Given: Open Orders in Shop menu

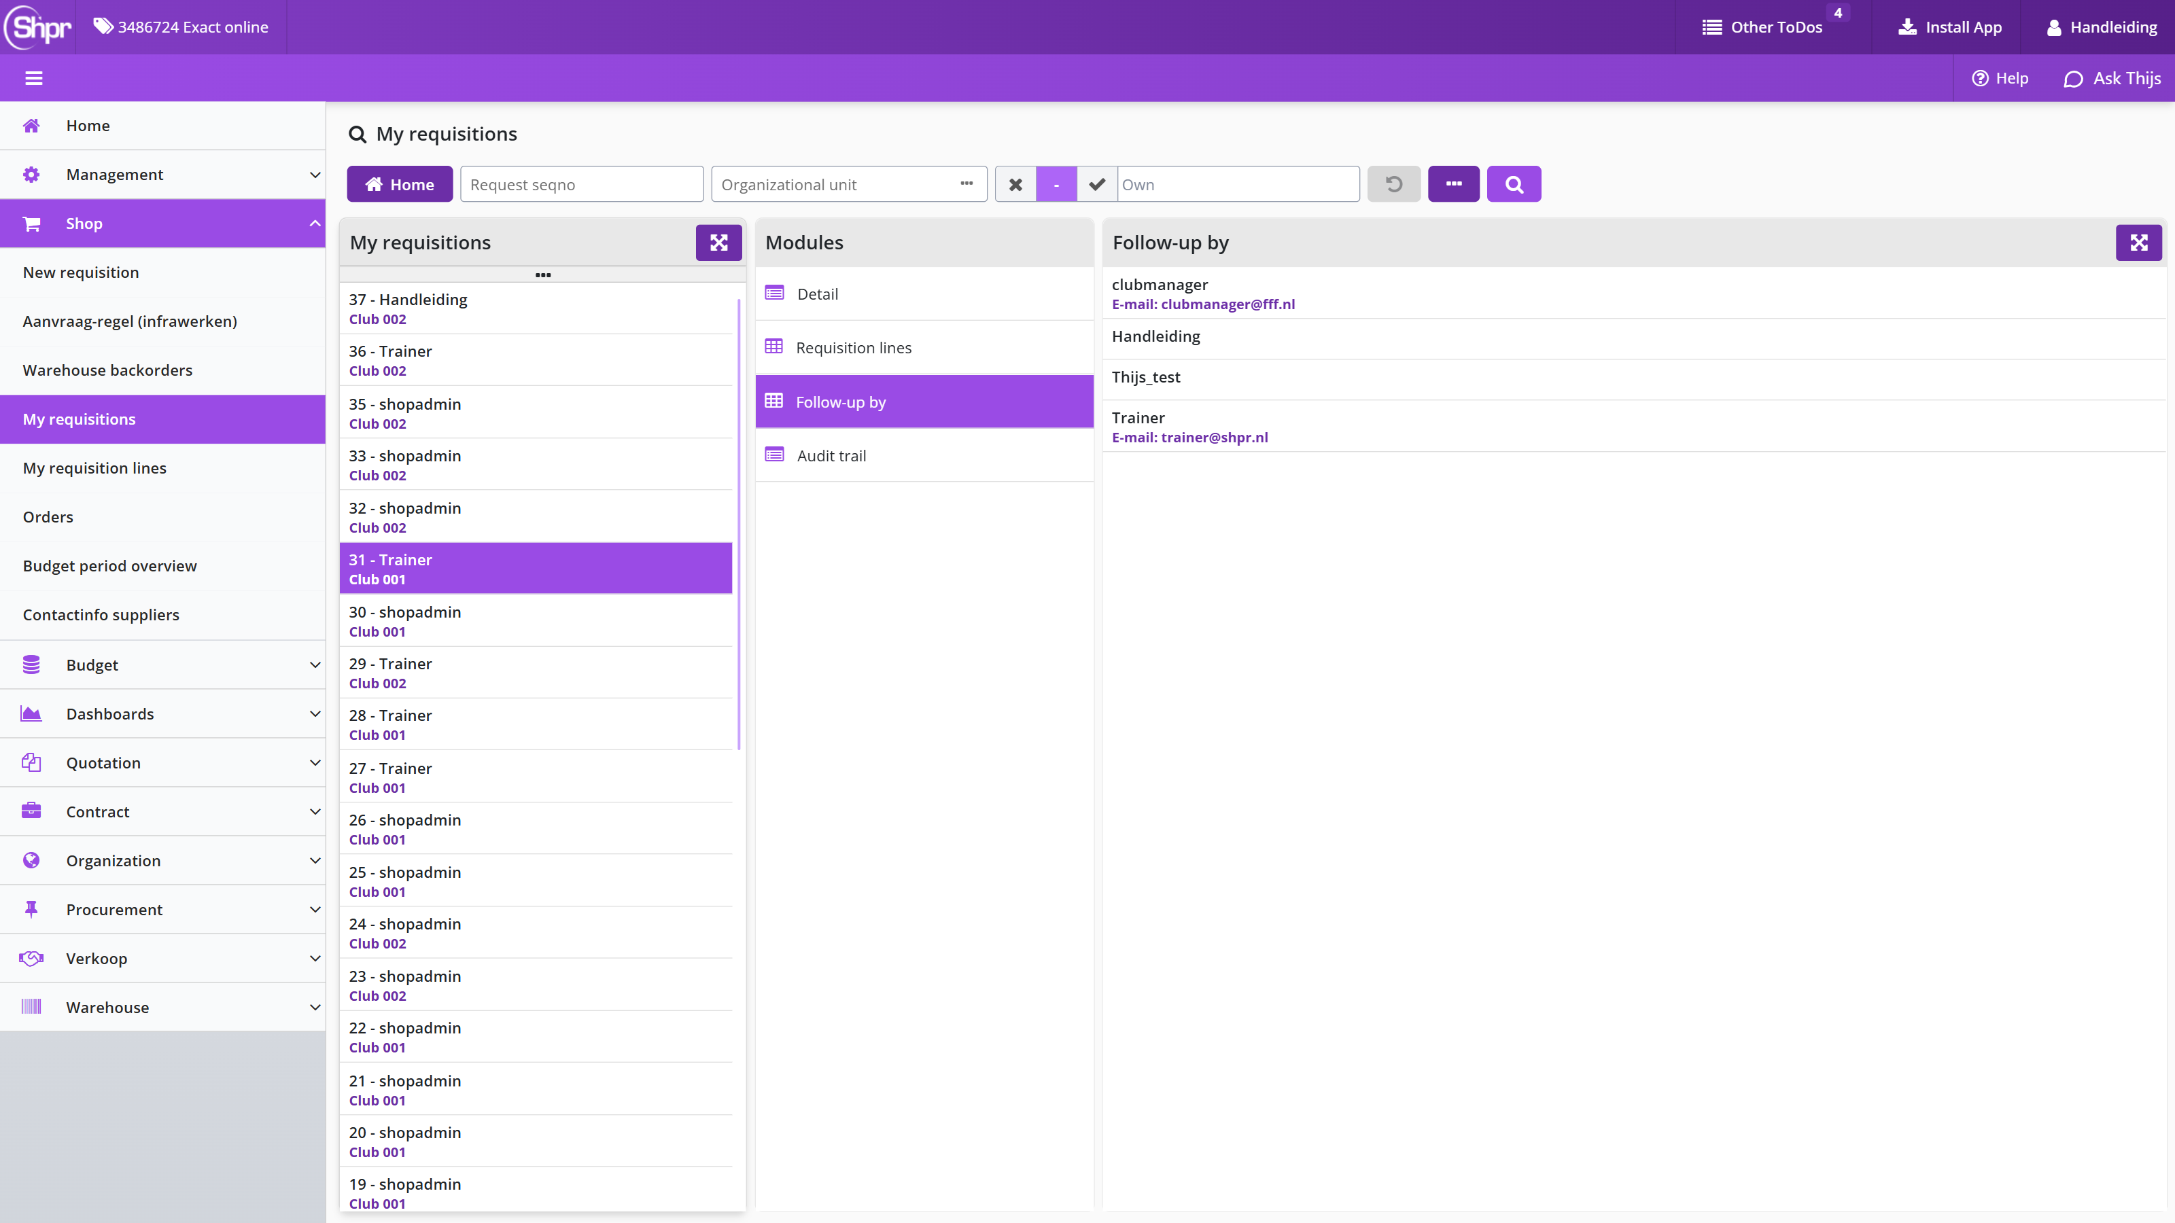Looking at the screenshot, I should point(162,517).
